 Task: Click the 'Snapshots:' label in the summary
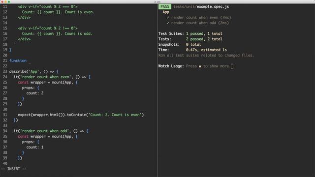pyautogui.click(x=169, y=44)
